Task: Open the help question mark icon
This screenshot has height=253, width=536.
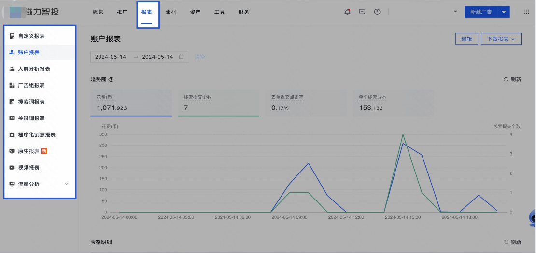Action: pos(377,12)
